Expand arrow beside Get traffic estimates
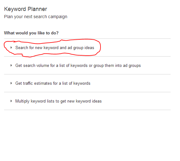 coord(11,83)
